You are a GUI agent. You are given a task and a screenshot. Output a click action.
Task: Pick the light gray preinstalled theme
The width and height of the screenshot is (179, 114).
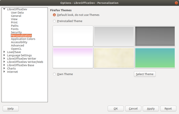tap(114, 36)
